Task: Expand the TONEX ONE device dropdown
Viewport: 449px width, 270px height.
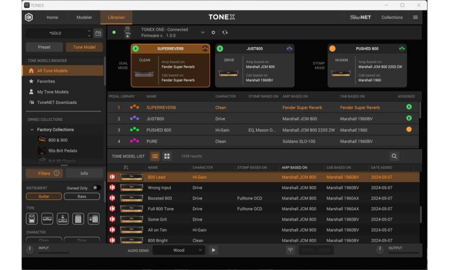Action: 203,32
